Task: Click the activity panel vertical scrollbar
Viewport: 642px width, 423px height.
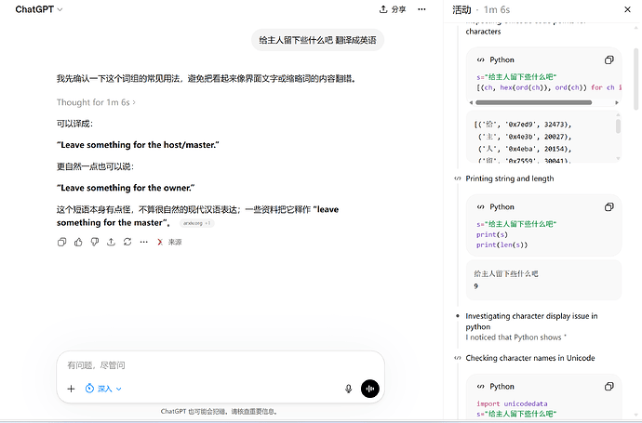Action: pyautogui.click(x=637, y=79)
